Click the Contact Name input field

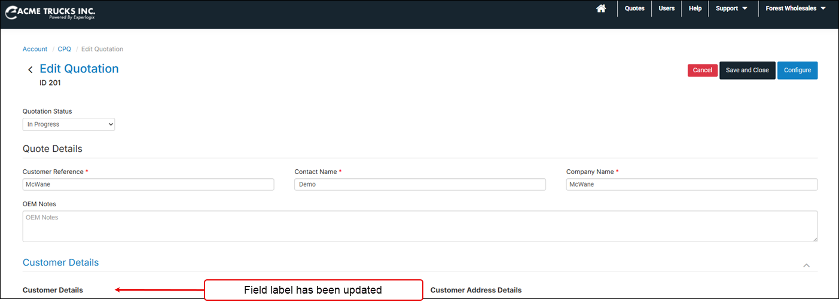(420, 185)
